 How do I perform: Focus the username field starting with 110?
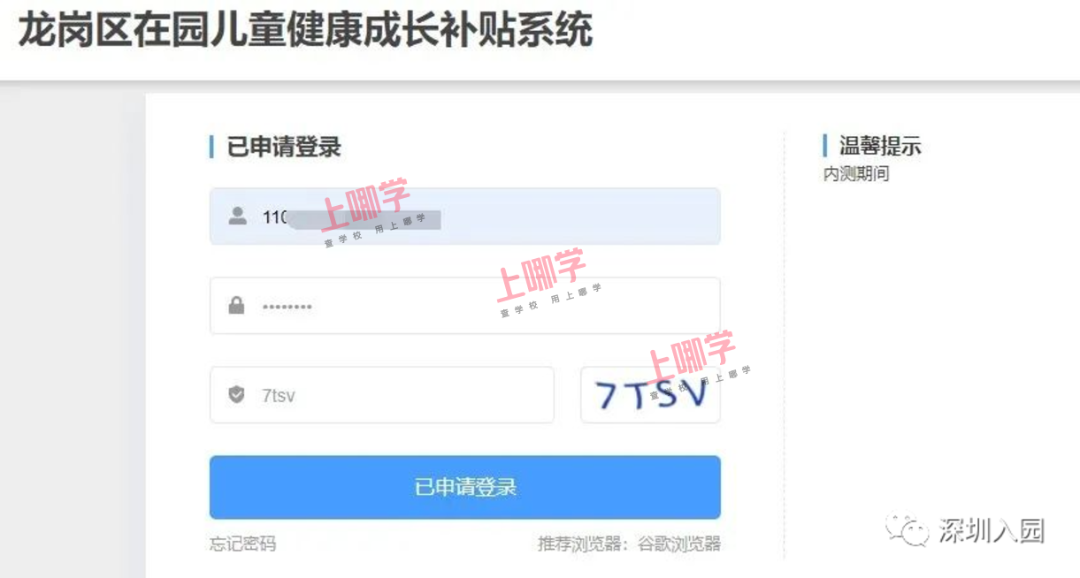click(x=464, y=217)
